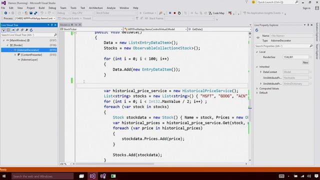Open Solution Explorer side tab
The width and height of the screenshot is (320, 180).
317,31
